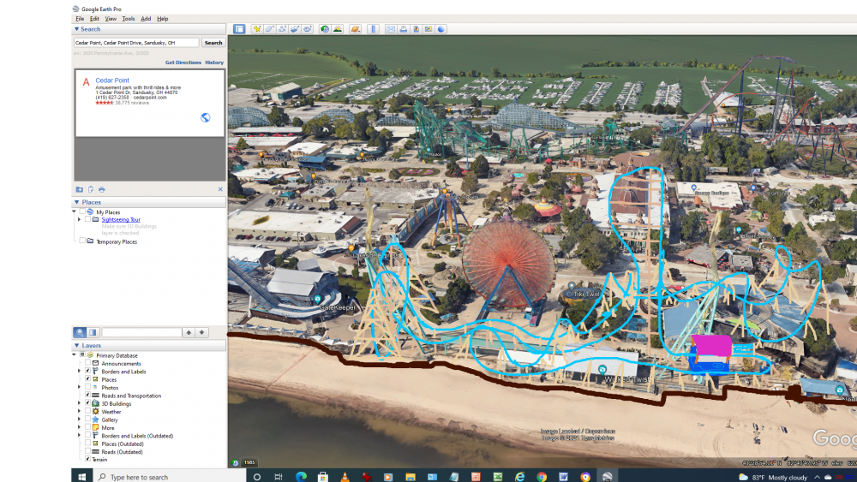857x482 pixels.
Task: Click the Windows Start button
Action: pyautogui.click(x=82, y=477)
